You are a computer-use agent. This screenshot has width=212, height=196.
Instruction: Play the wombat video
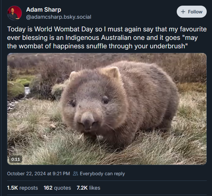[x=107, y=109]
